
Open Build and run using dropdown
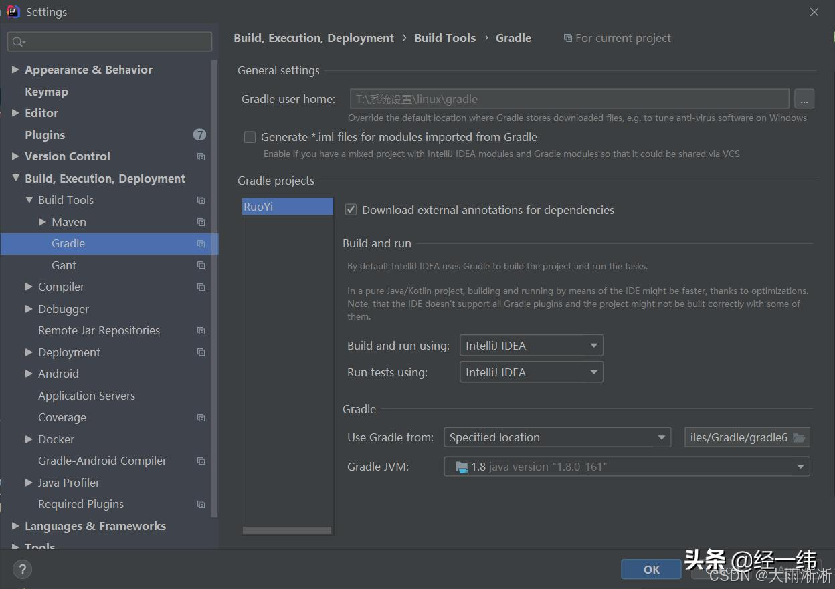531,346
